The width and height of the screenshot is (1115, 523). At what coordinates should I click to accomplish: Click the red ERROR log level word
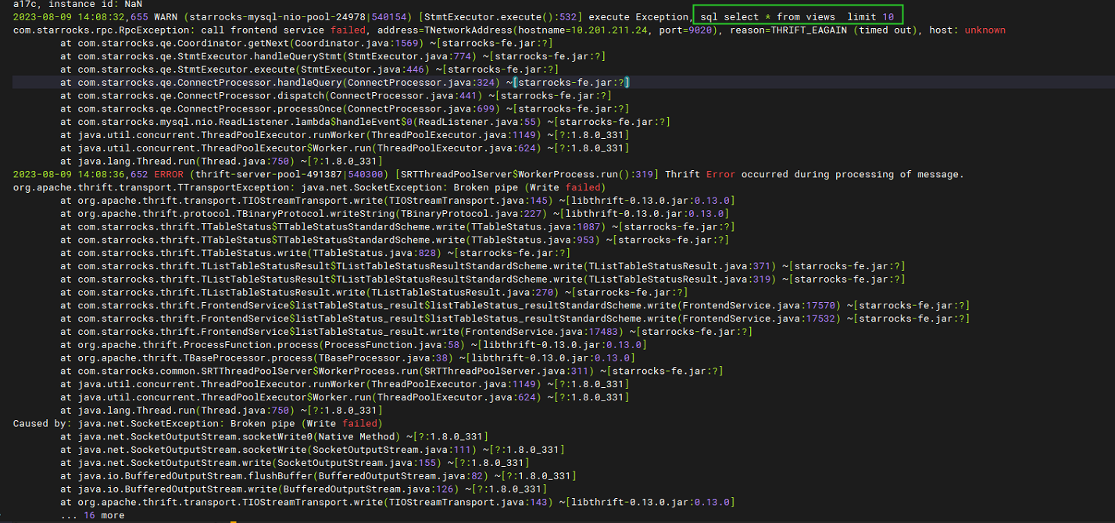170,174
